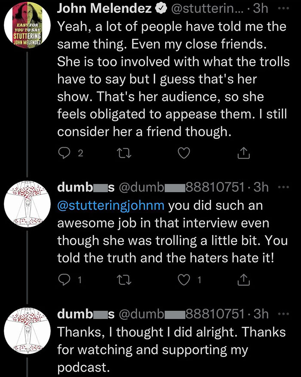Open the share icon on John Melendez's tweet
Viewport: 301px width, 377px height.
click(x=244, y=153)
